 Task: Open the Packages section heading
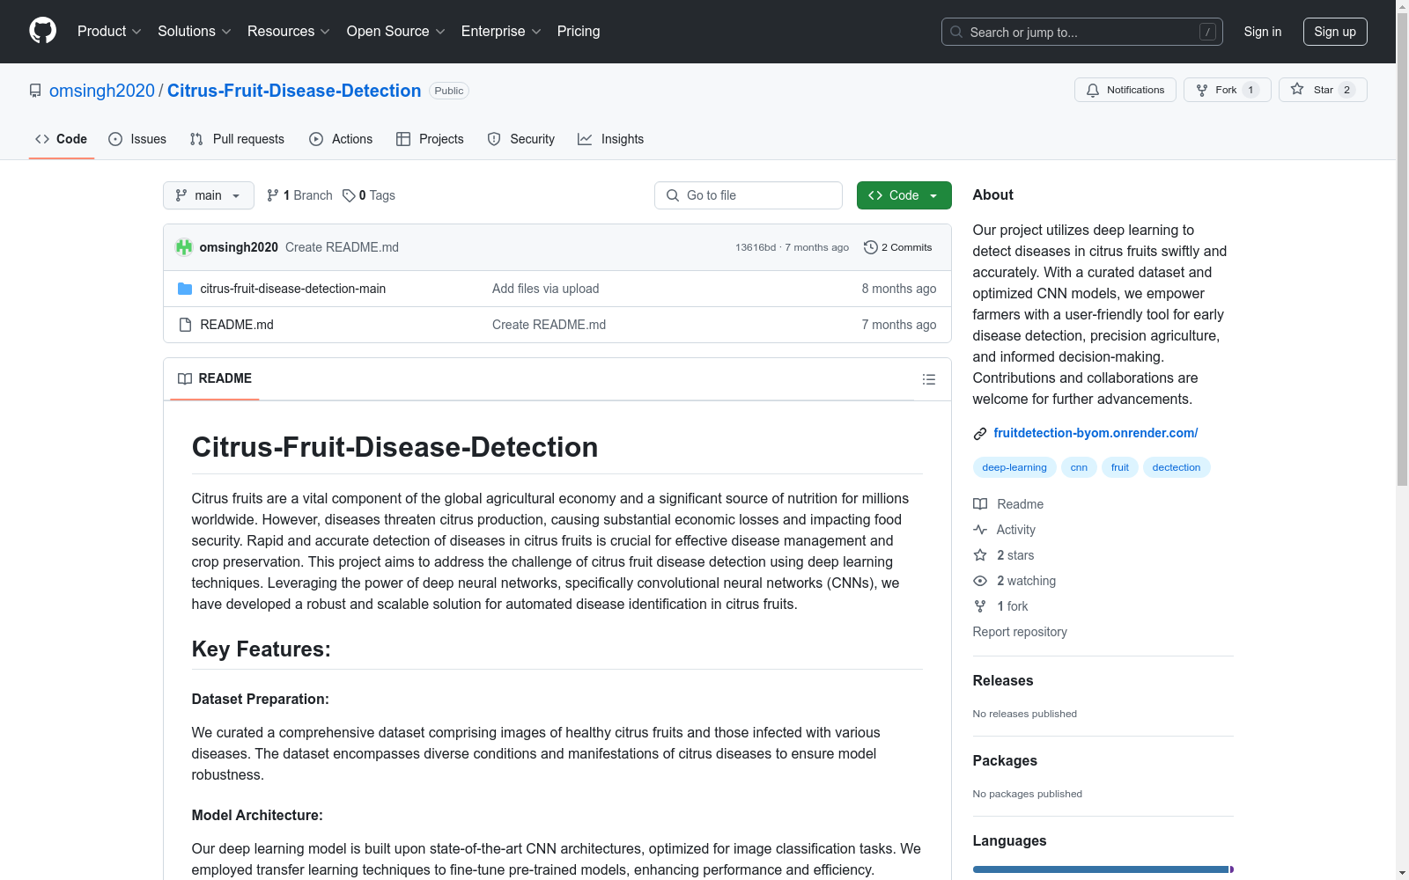pyautogui.click(x=1005, y=760)
